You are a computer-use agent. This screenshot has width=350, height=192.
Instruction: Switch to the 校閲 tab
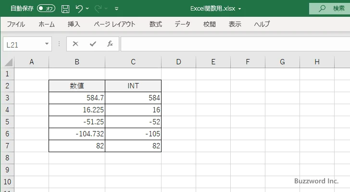tap(210, 24)
